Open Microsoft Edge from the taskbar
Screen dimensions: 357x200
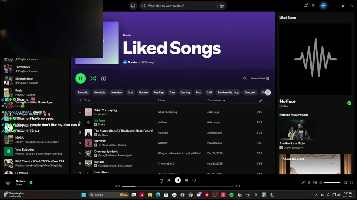click(x=158, y=195)
